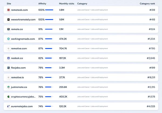Click the #1,334 category rank

151,39
